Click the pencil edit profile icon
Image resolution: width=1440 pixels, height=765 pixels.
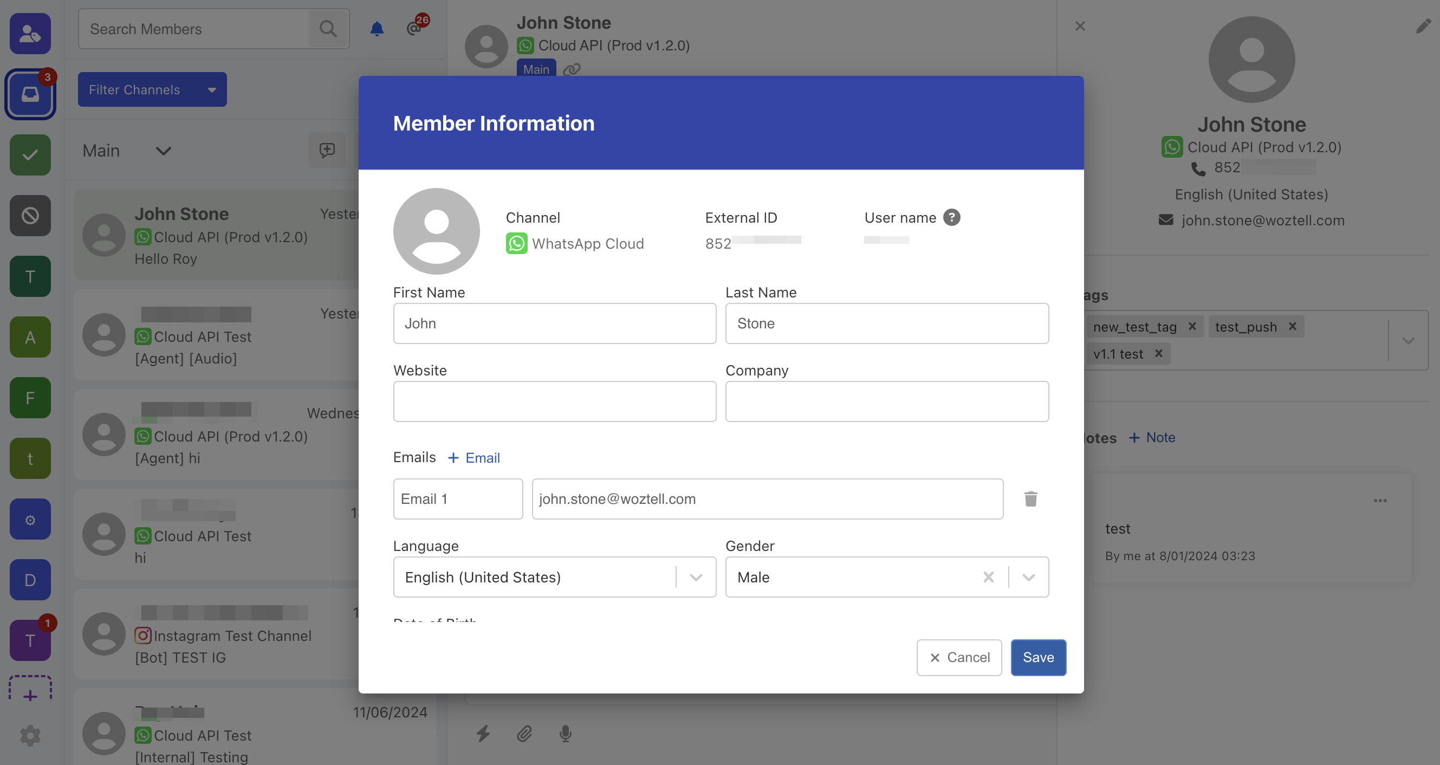click(1423, 27)
